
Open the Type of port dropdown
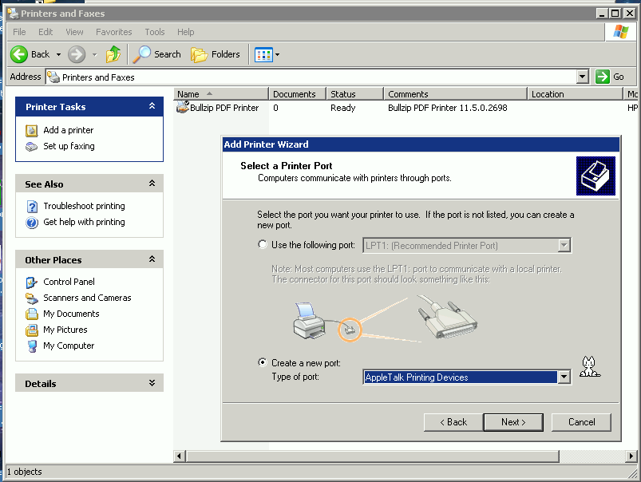pyautogui.click(x=564, y=376)
